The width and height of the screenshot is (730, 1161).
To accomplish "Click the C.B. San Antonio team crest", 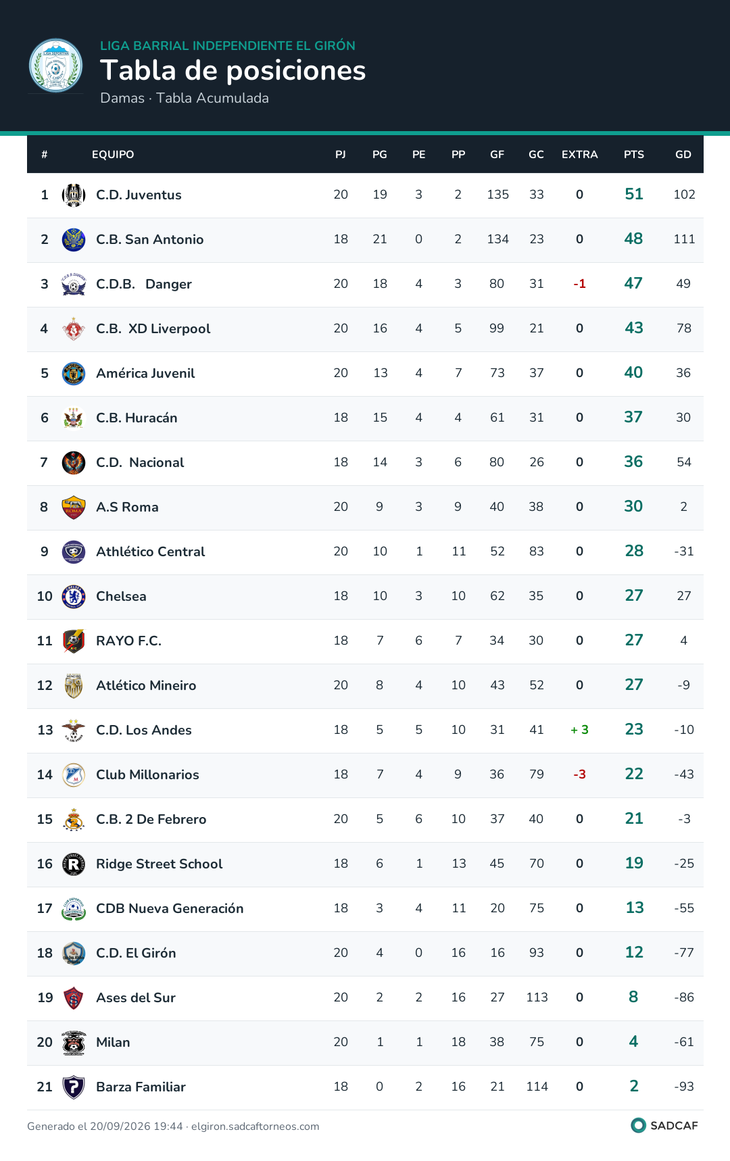I will tap(74, 240).
